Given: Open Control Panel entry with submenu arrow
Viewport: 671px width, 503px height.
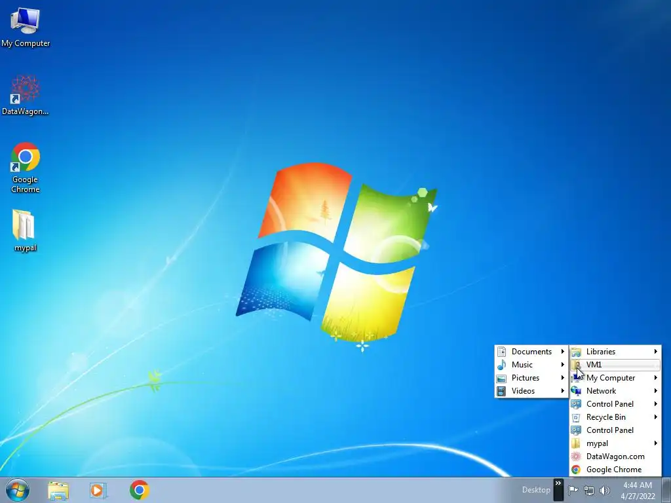Looking at the screenshot, I should coord(615,404).
